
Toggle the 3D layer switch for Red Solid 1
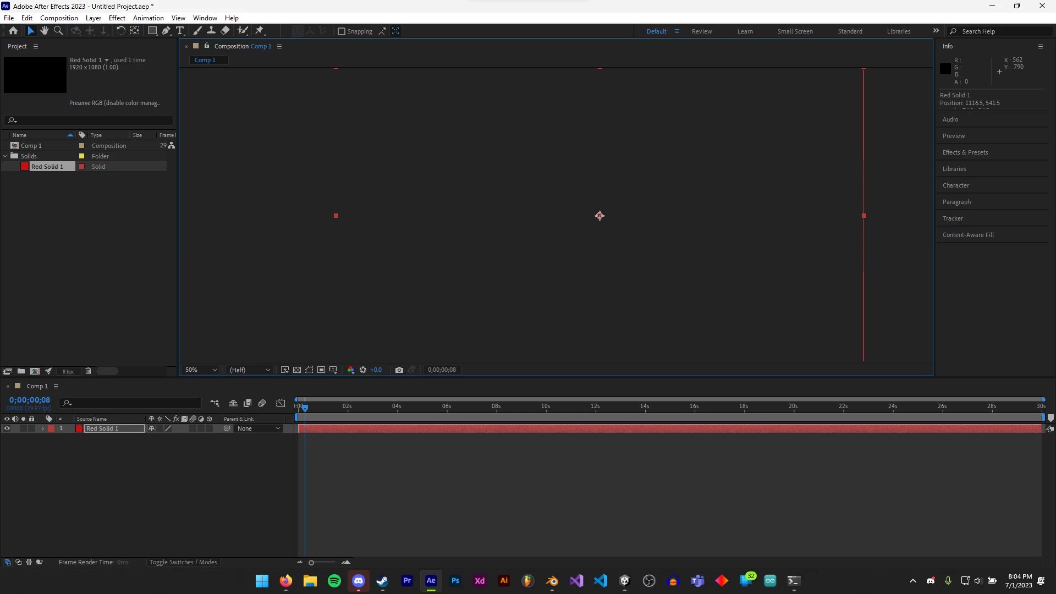click(210, 429)
